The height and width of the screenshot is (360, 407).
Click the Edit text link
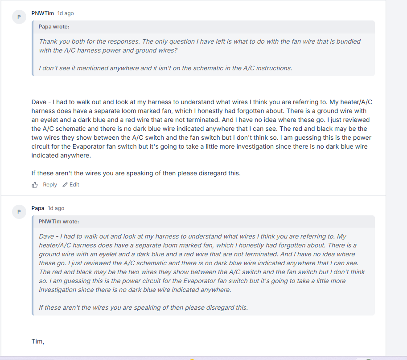pyautogui.click(x=74, y=185)
